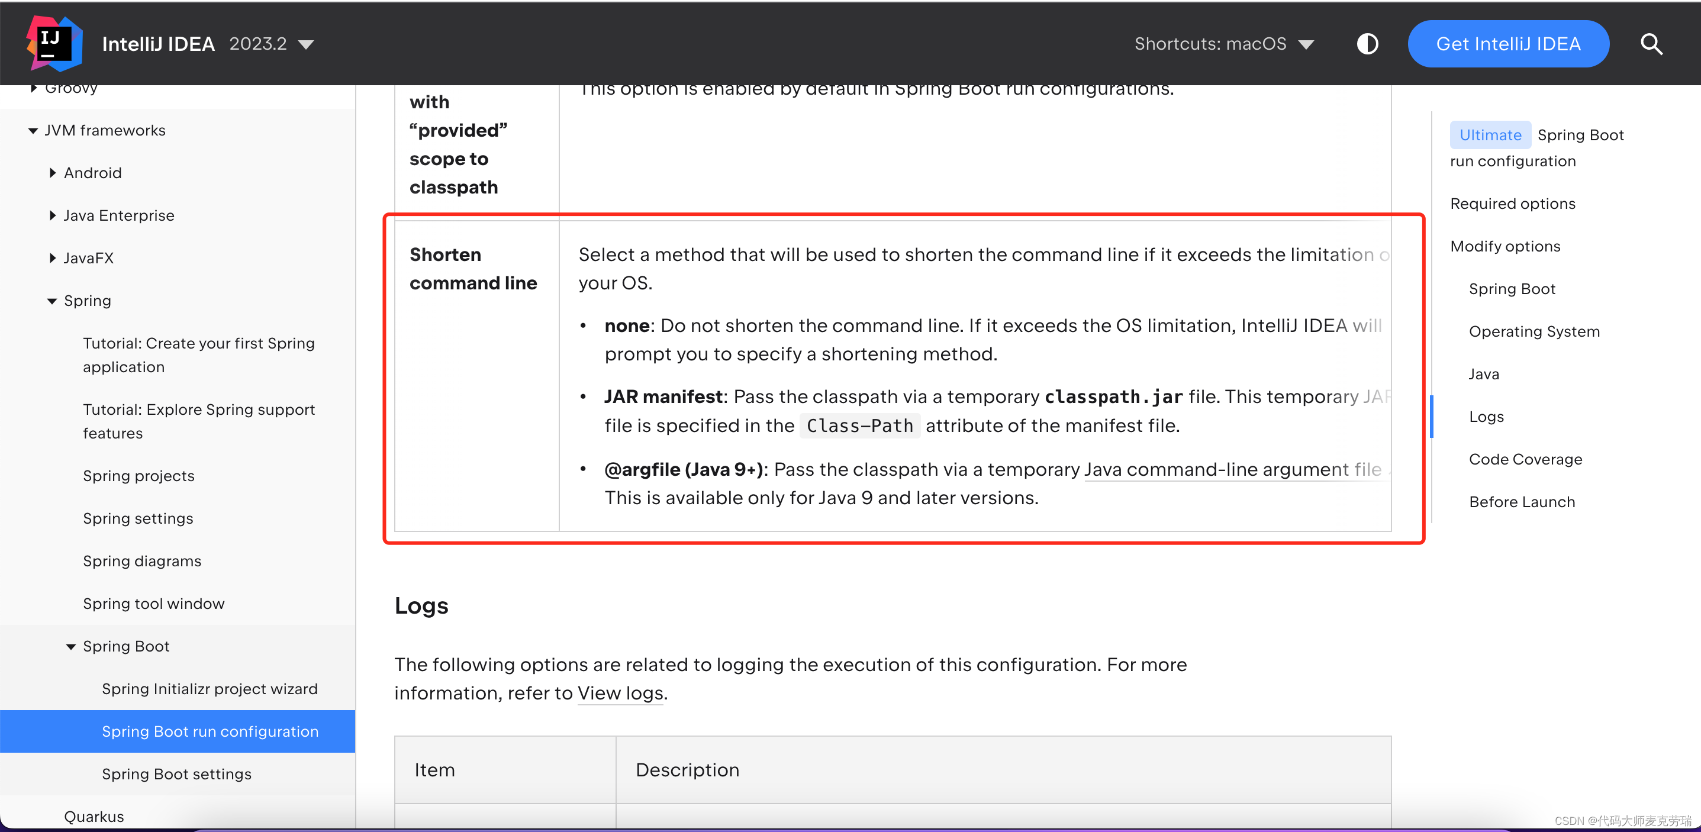Expand the JavaFX tree arrow
1701x832 pixels.
tap(52, 258)
